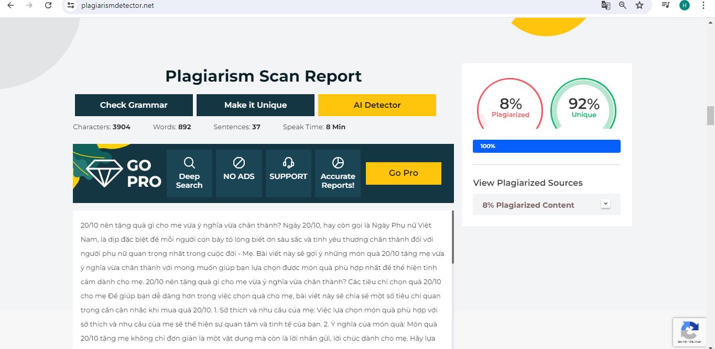Image resolution: width=715 pixels, height=349 pixels.
Task: Click the SUPPORT headset tile
Action: pos(288,173)
